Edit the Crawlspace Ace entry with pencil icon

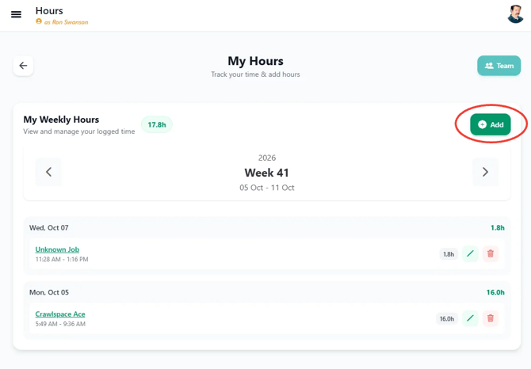(470, 318)
